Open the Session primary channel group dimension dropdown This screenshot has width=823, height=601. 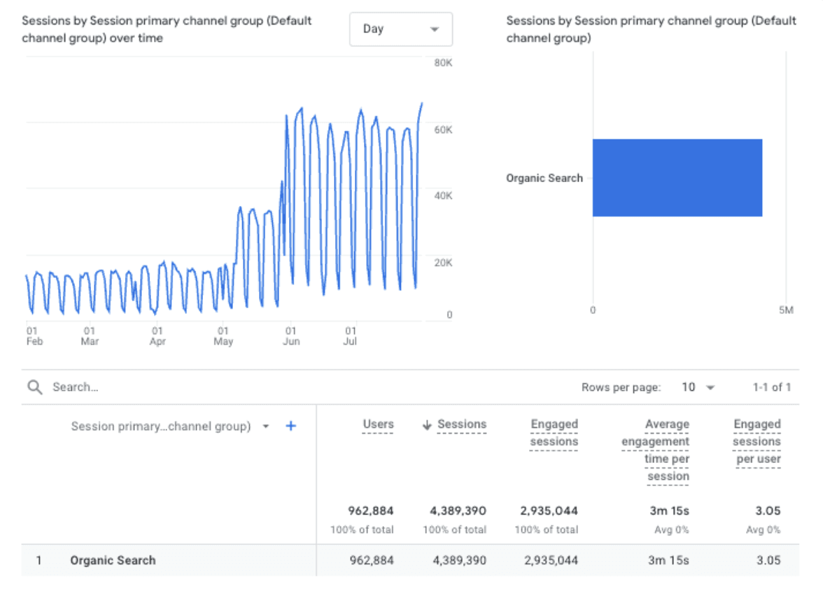[171, 426]
